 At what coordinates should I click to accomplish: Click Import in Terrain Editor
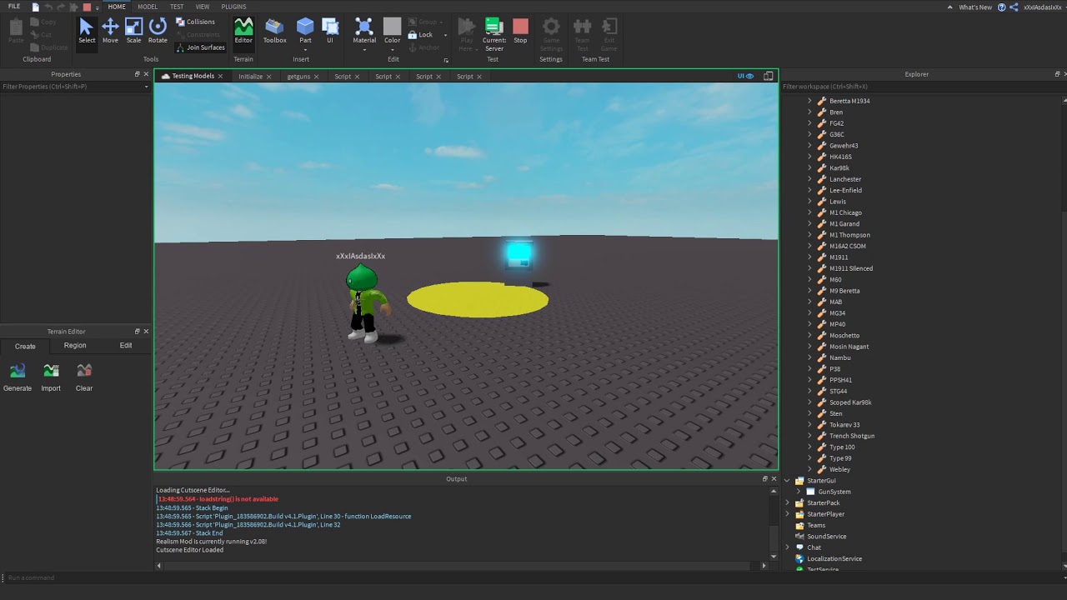coord(51,377)
